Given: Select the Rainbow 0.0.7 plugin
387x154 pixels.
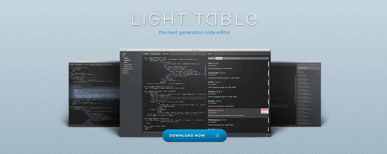Looking at the screenshot, I should (238, 113).
